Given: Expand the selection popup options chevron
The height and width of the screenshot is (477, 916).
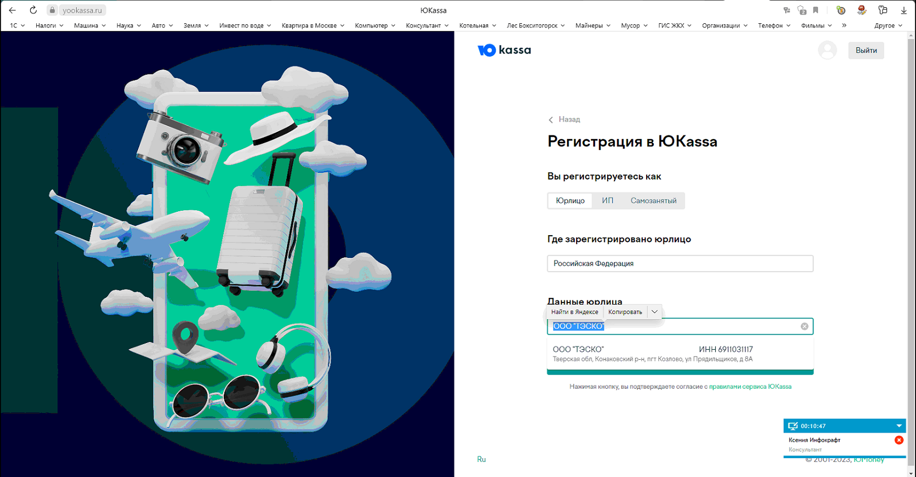Looking at the screenshot, I should (x=654, y=312).
